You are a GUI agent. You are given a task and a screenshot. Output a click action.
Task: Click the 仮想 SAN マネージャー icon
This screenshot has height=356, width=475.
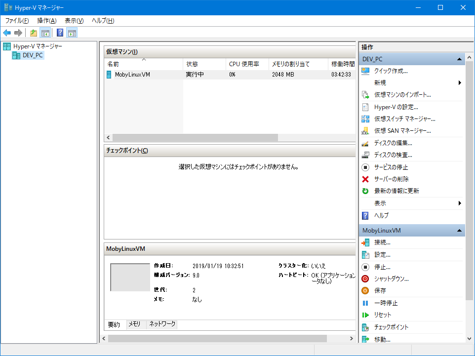(365, 131)
